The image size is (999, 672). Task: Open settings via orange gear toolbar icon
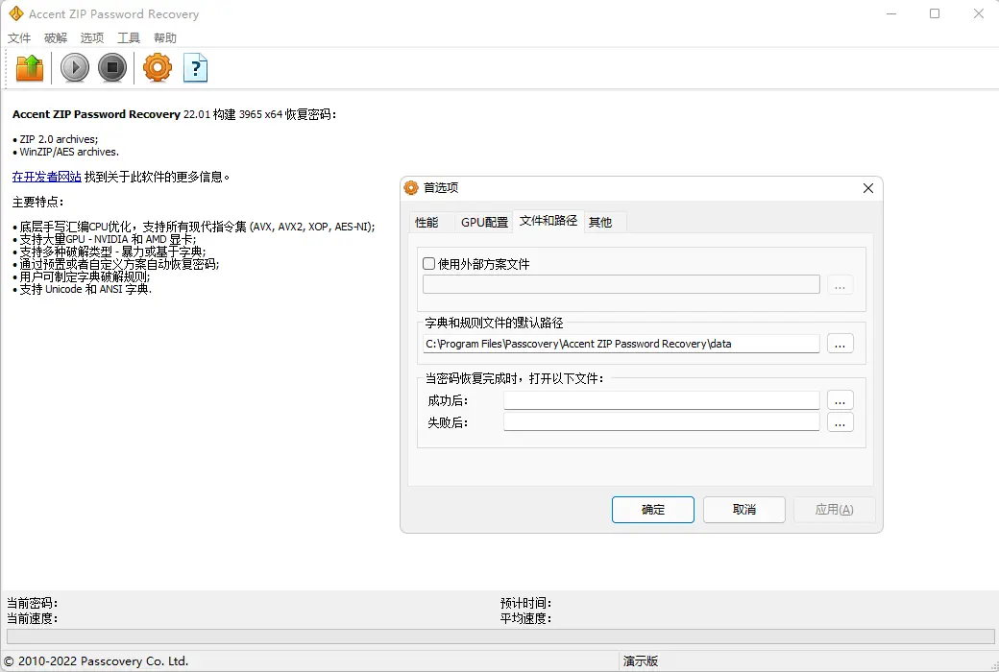pyautogui.click(x=158, y=67)
